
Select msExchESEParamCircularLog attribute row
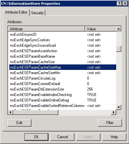[63, 78]
